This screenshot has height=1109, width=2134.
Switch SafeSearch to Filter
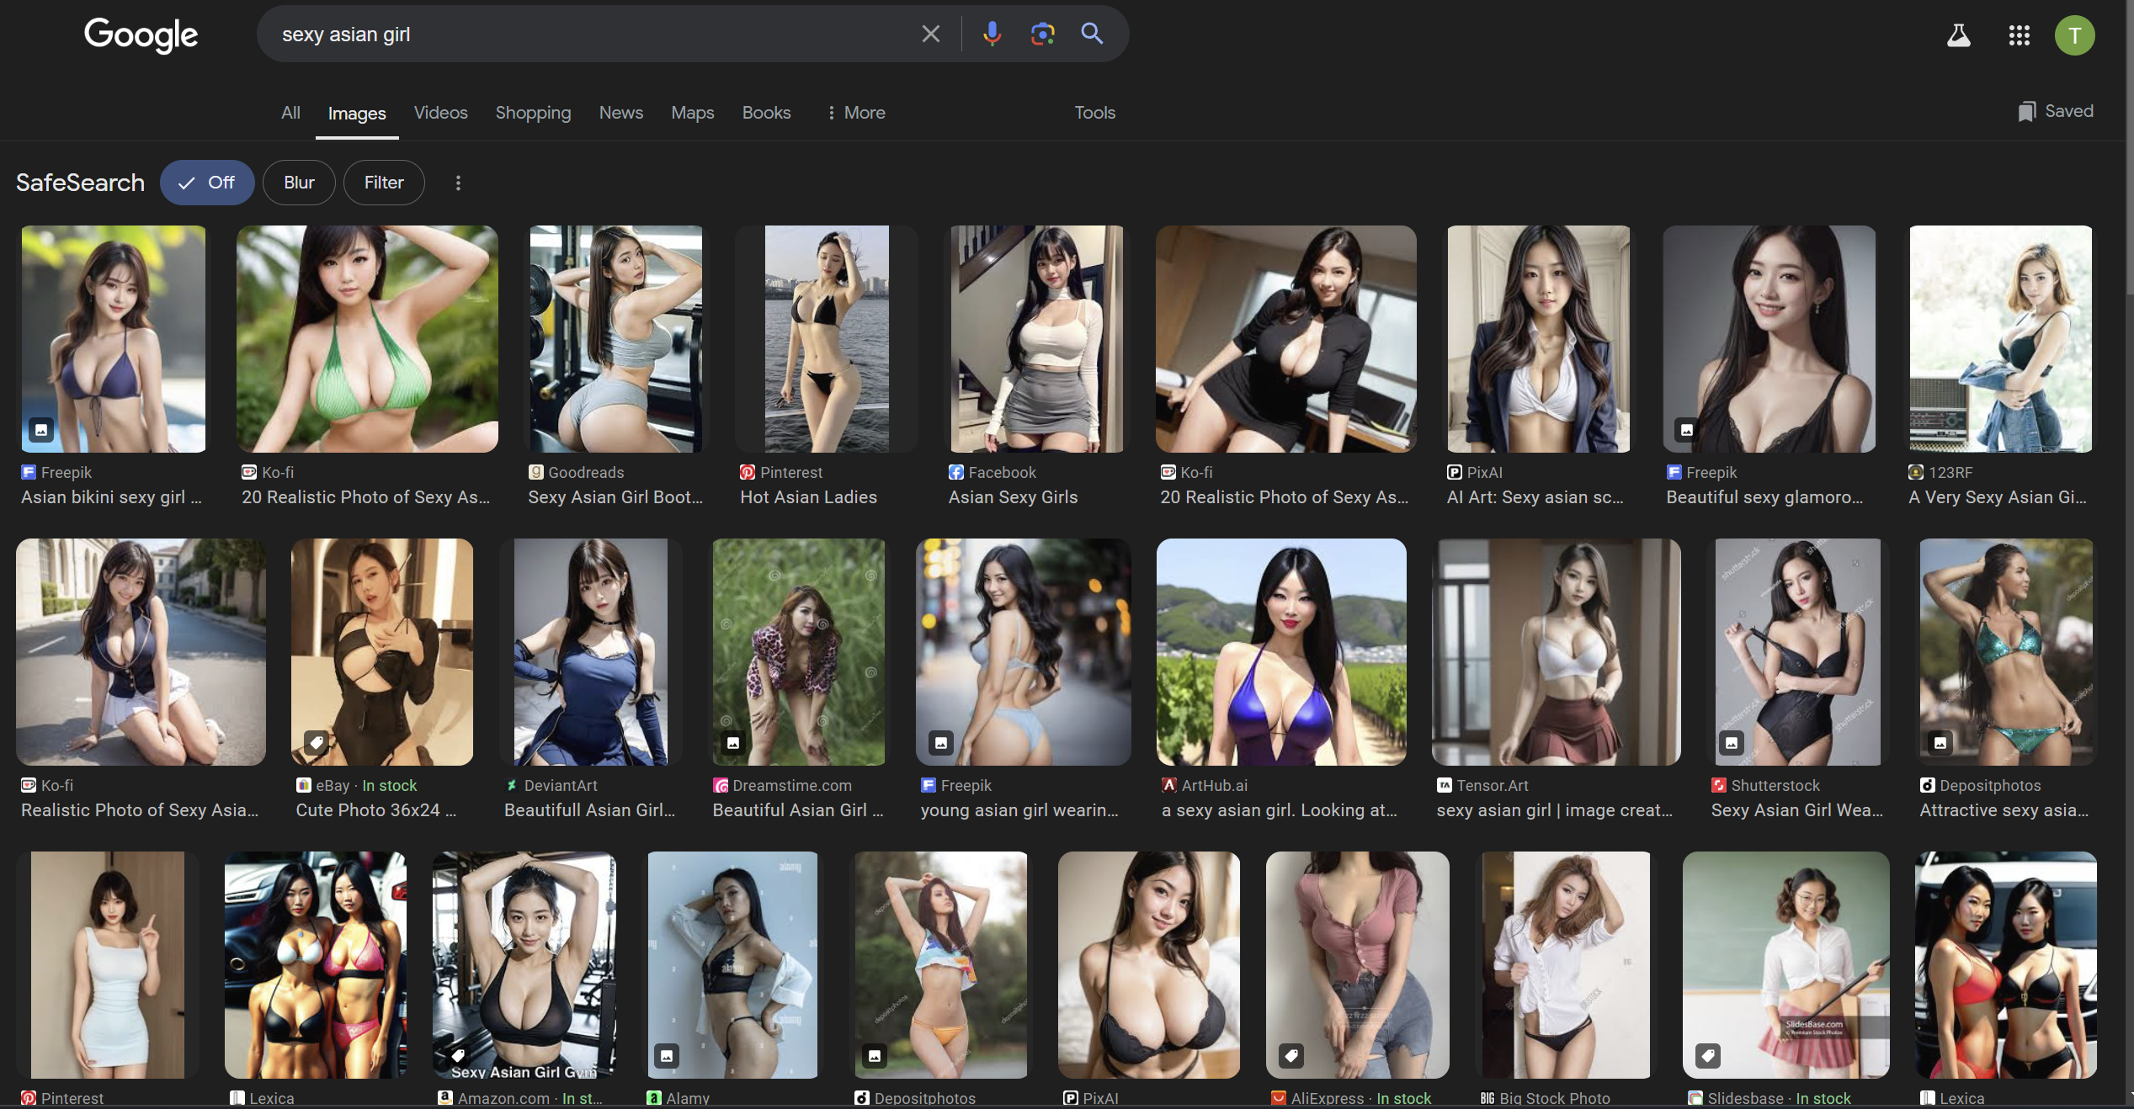384,183
